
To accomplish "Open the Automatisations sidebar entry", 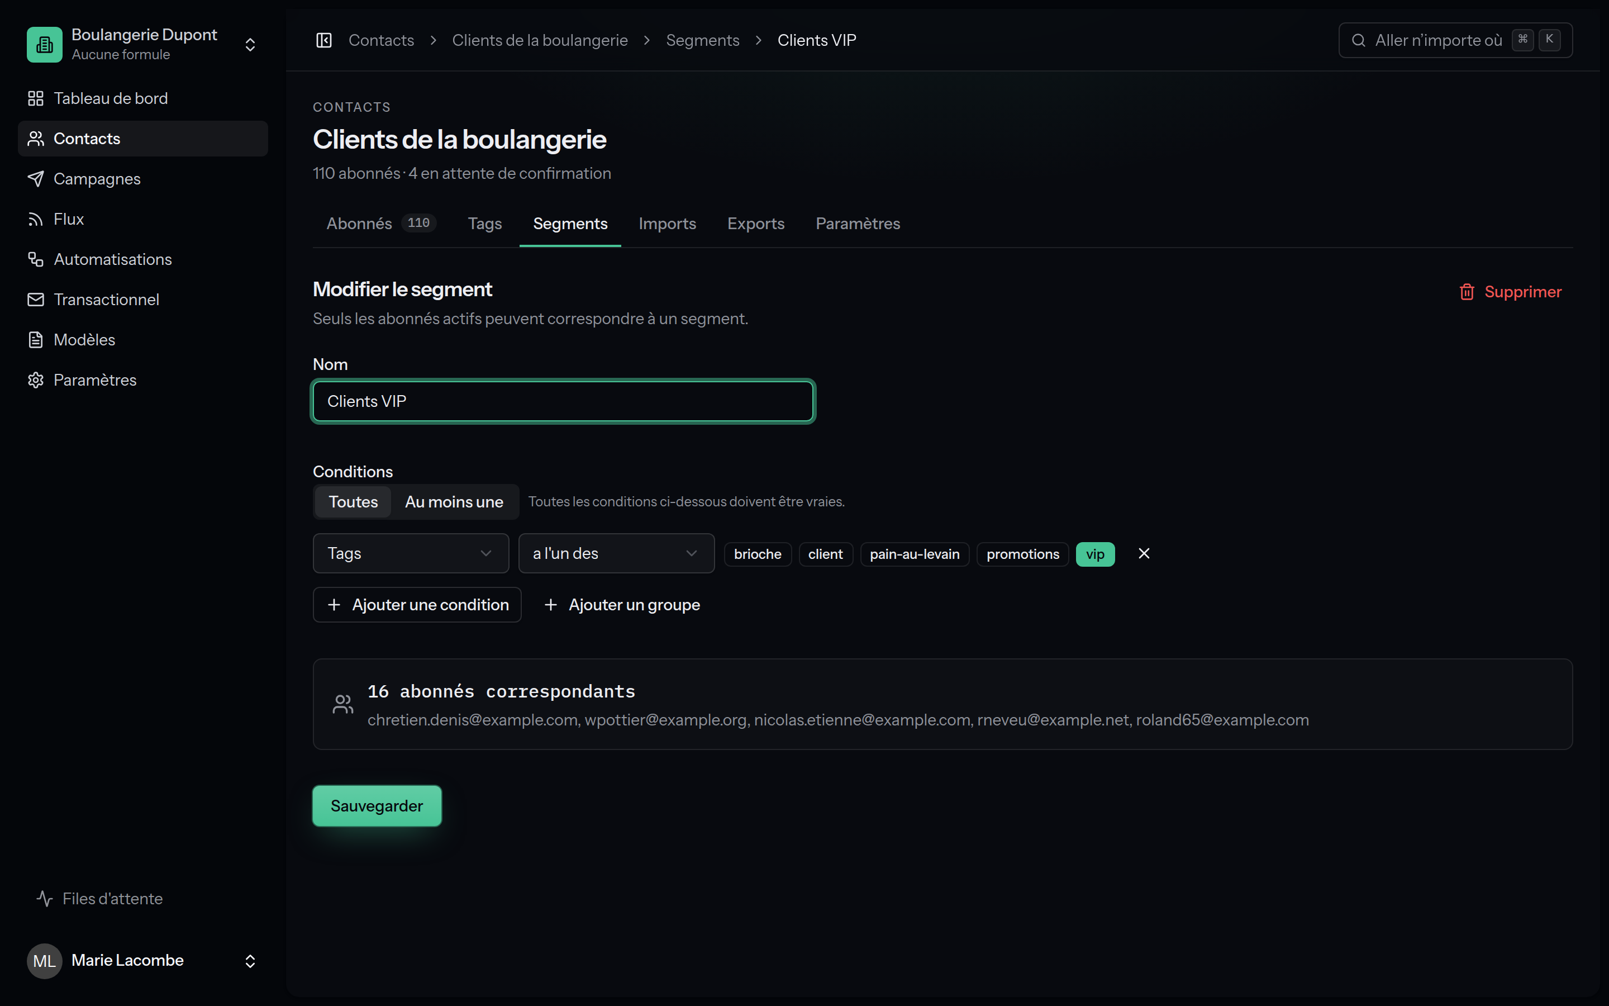I will pos(142,259).
